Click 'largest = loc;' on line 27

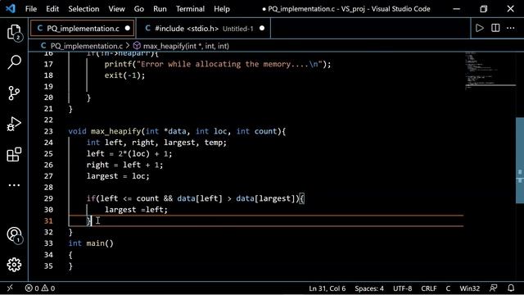118,176
